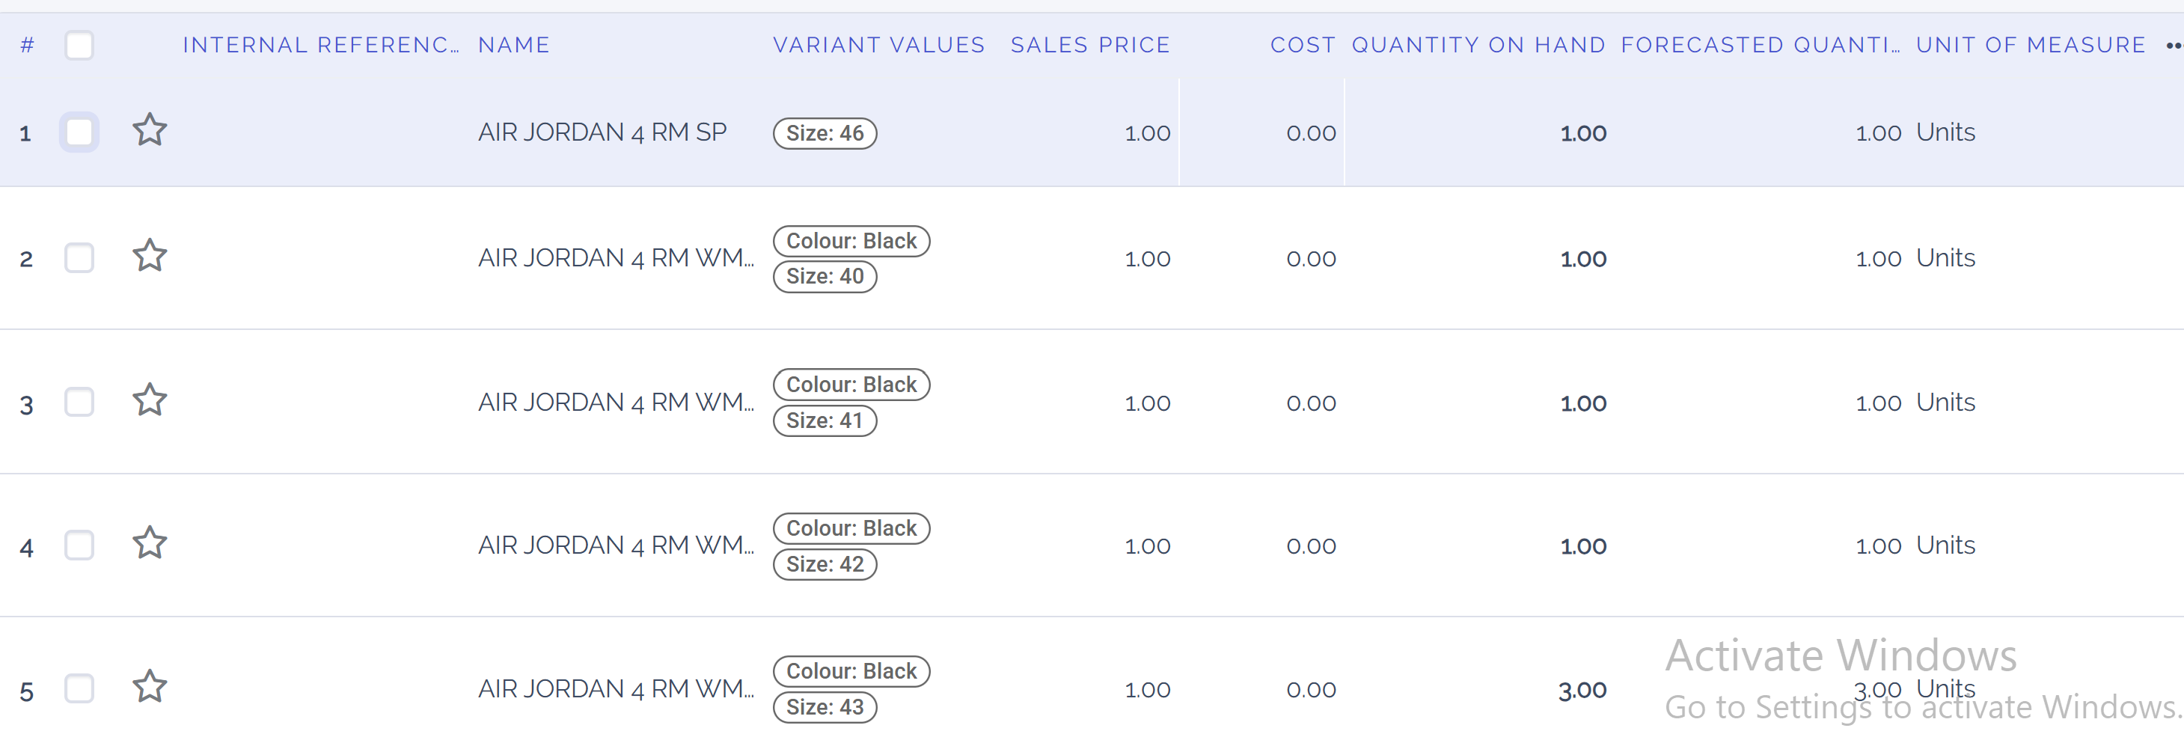Open the AIR JORDAN 4 RM SP product
This screenshot has height=743, width=2184.
(x=602, y=132)
